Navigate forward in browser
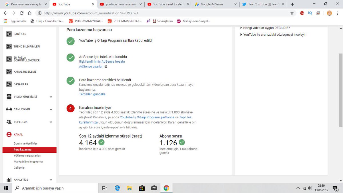The width and height of the screenshot is (343, 193). pos(14,13)
